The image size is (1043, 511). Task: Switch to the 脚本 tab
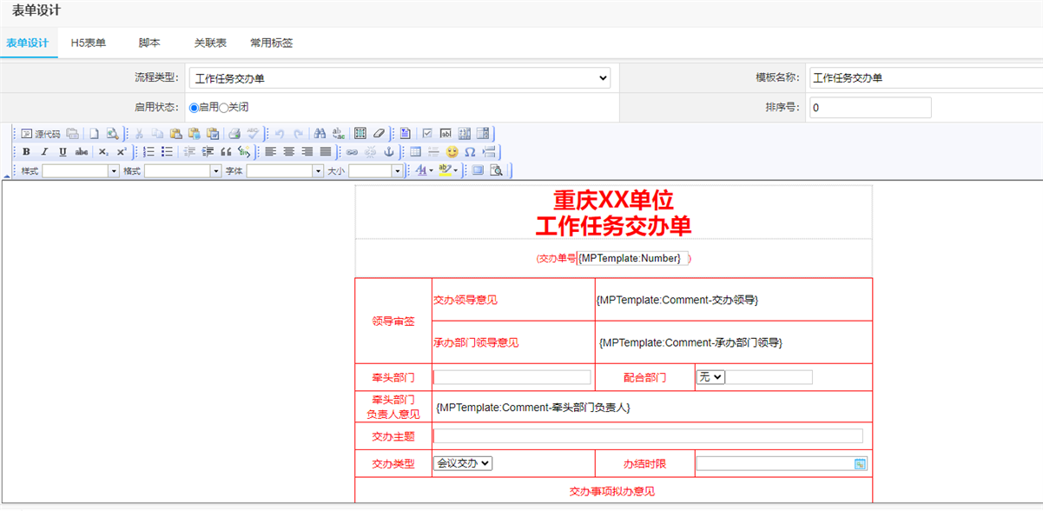point(149,43)
